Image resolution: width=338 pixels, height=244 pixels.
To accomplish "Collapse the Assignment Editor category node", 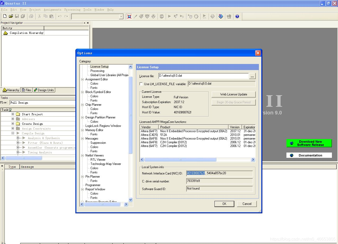I will click(x=83, y=79).
